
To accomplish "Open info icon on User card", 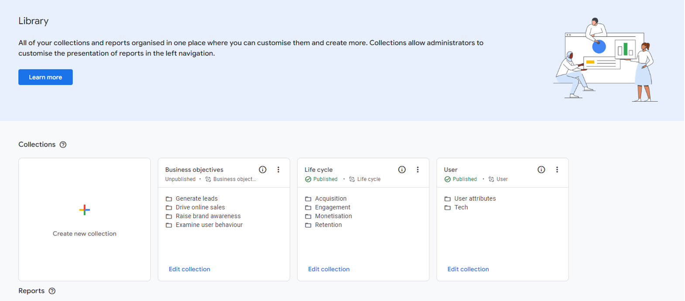I will pyautogui.click(x=541, y=170).
